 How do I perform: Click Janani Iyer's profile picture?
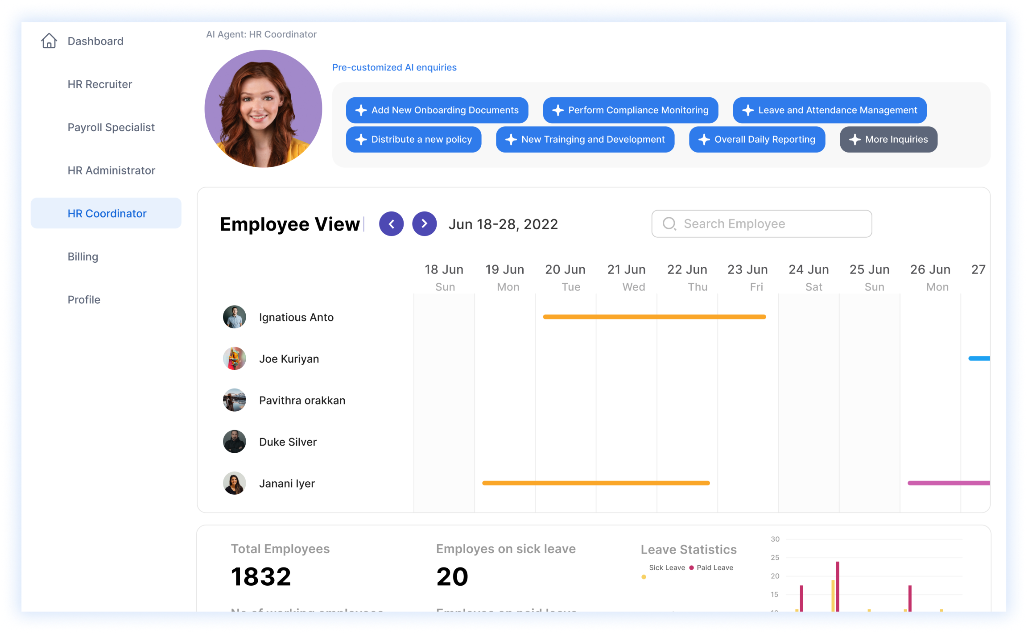pyautogui.click(x=235, y=483)
